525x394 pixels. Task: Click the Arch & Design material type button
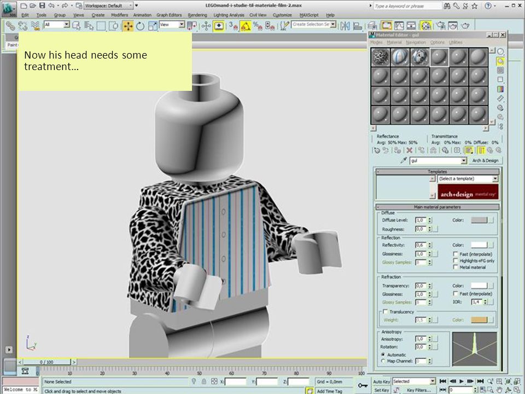(x=485, y=160)
